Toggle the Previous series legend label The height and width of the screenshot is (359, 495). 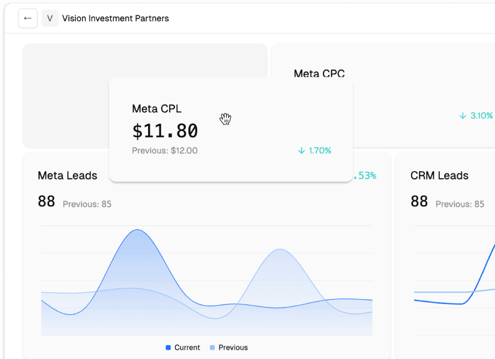pos(233,348)
